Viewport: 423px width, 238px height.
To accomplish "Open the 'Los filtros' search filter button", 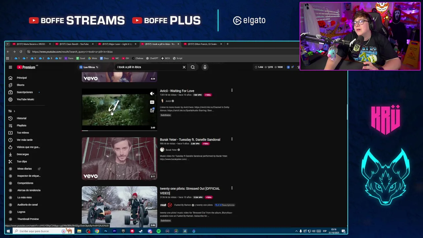I will tap(89, 67).
